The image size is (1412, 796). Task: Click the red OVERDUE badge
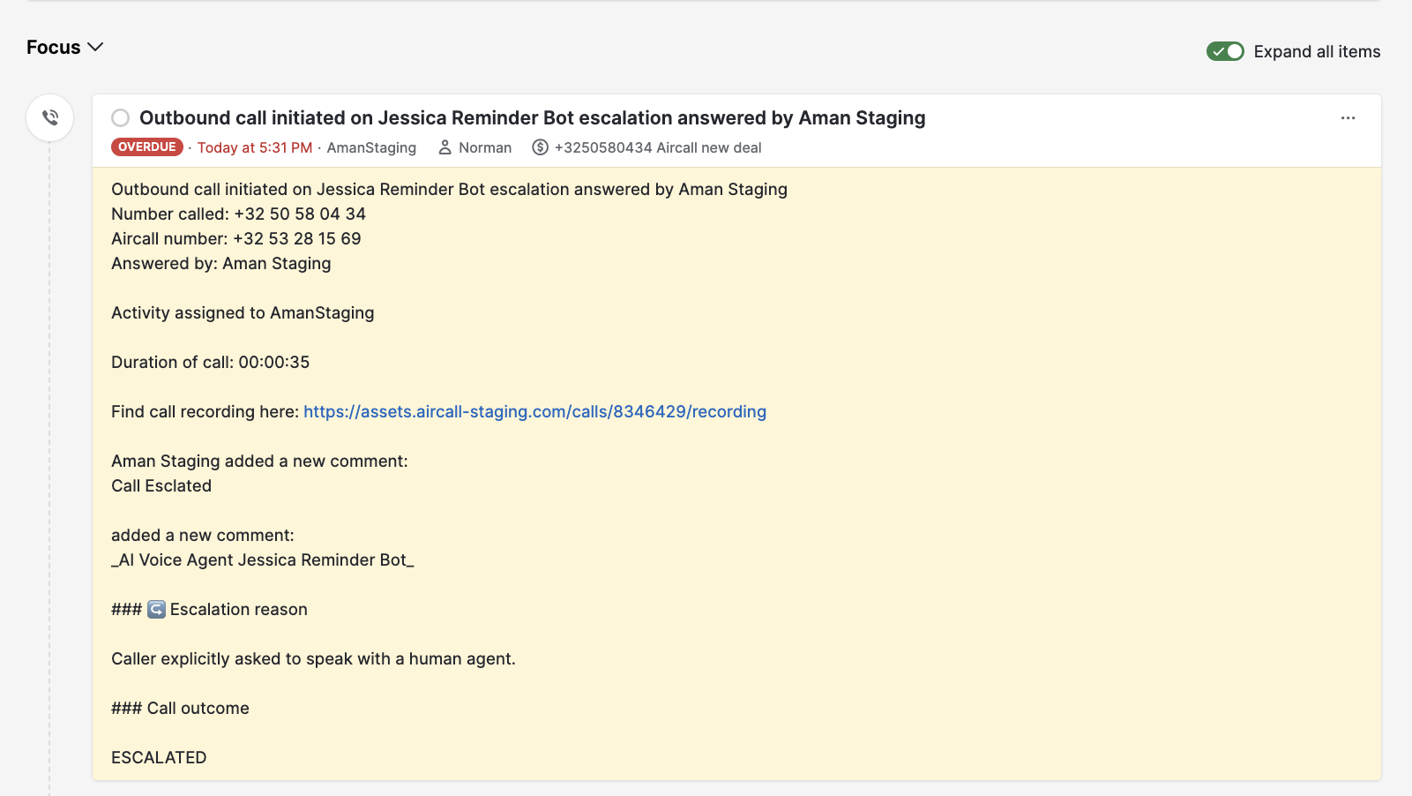coord(147,147)
